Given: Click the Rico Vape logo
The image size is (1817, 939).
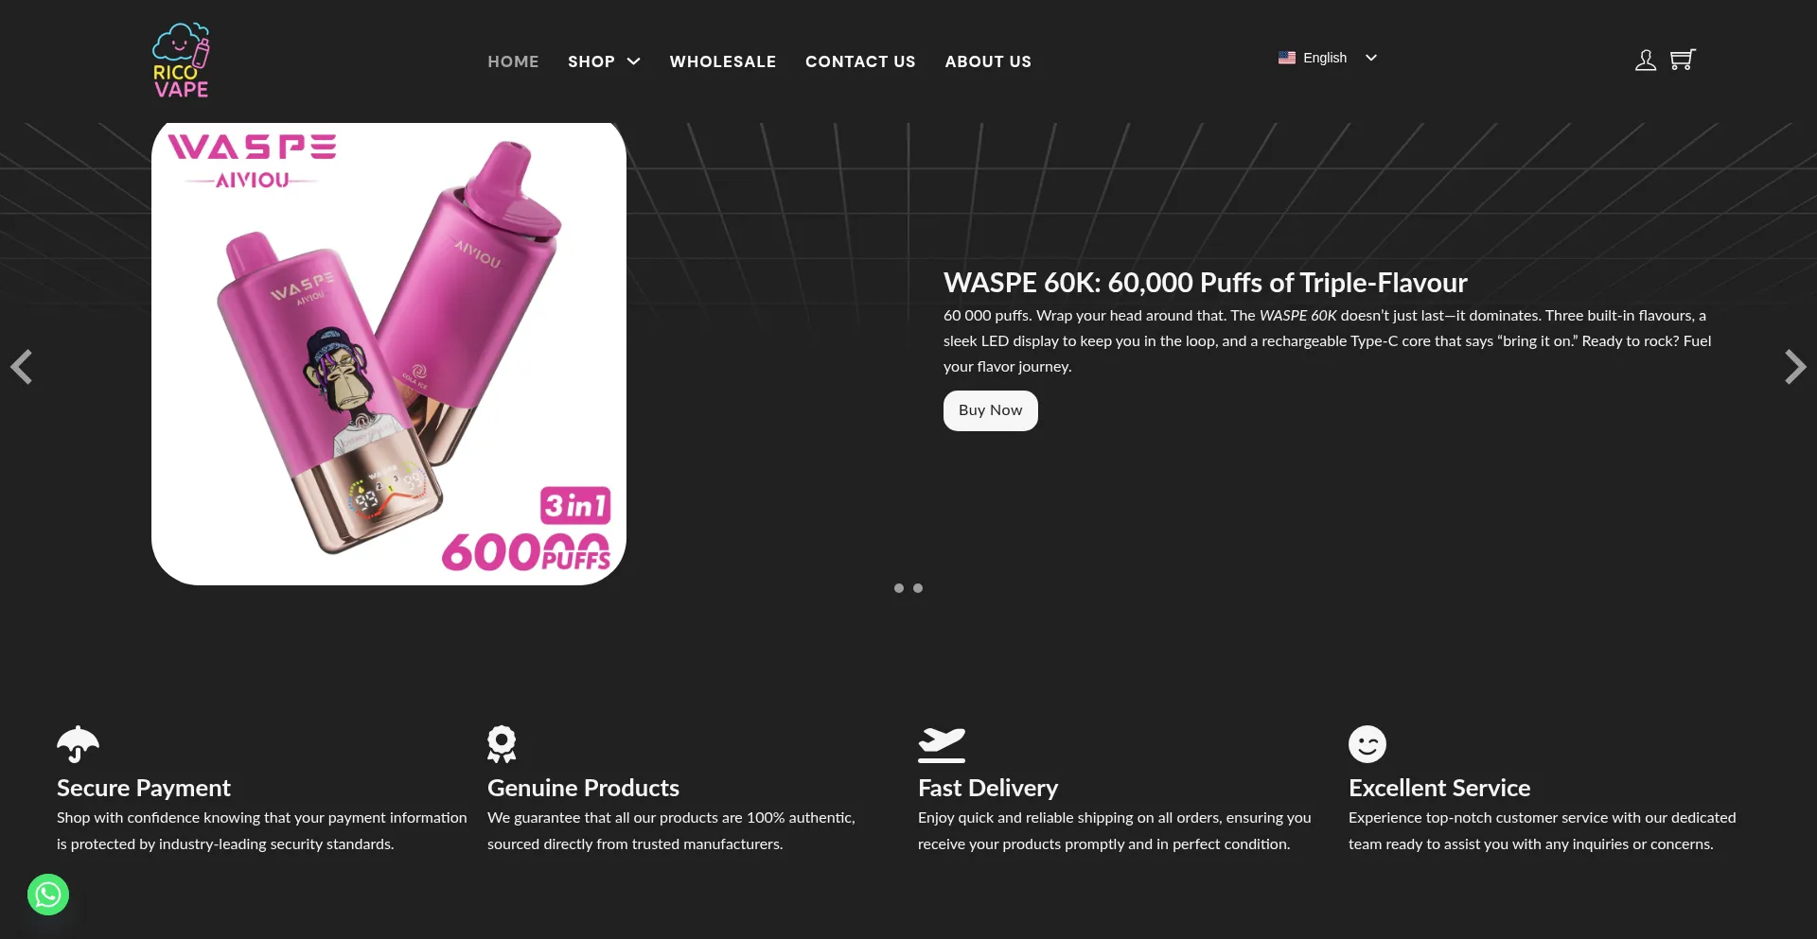Looking at the screenshot, I should tap(181, 61).
